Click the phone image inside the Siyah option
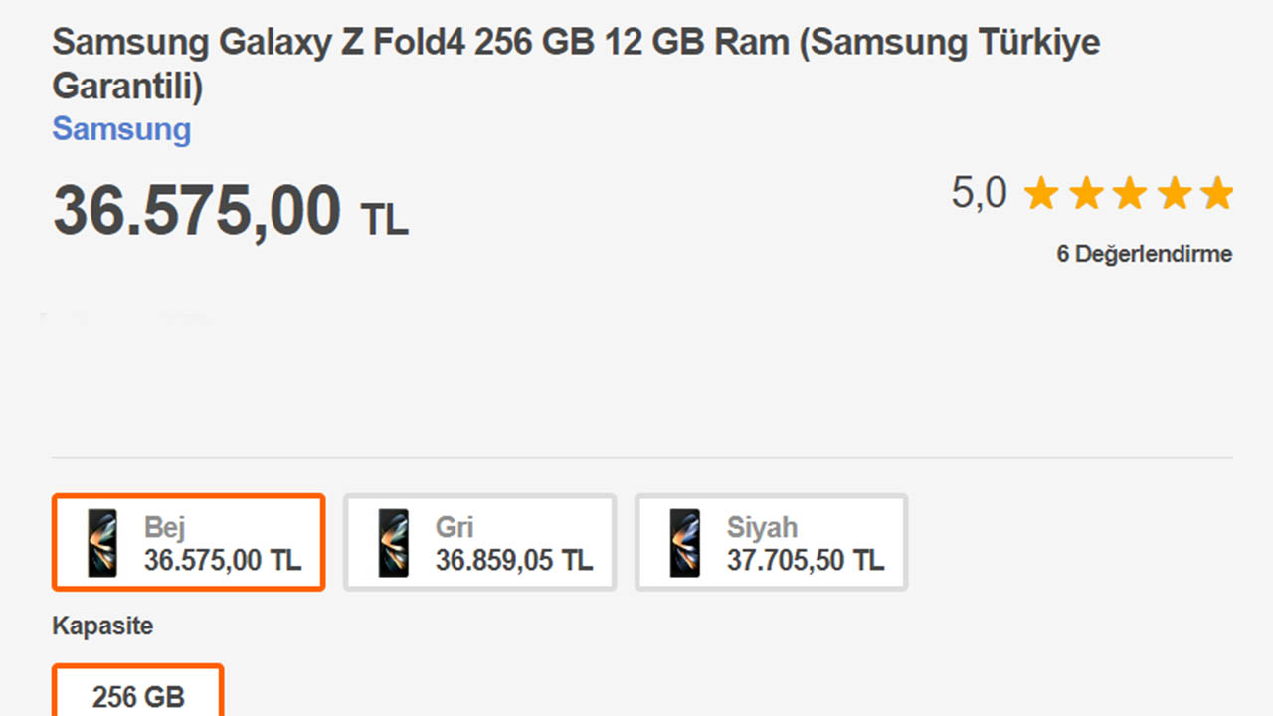 [685, 542]
